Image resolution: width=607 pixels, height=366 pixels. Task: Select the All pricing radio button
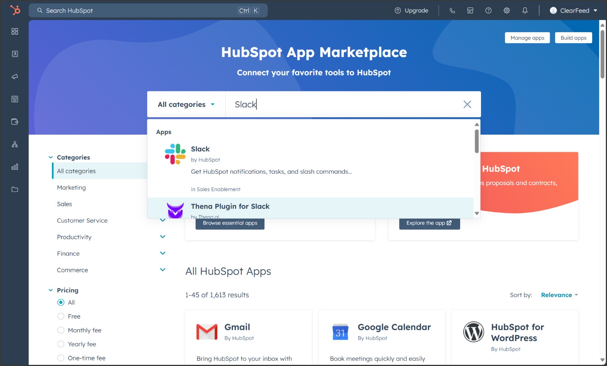point(61,302)
